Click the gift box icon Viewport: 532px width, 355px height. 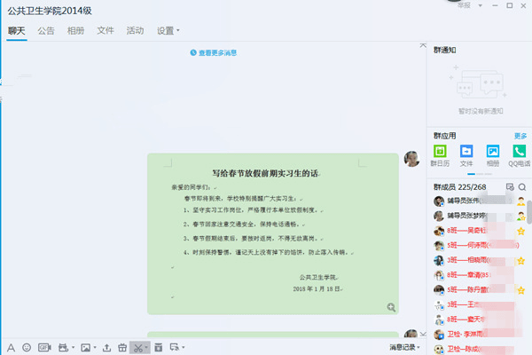(x=122, y=347)
